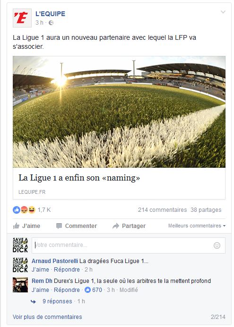The image size is (234, 327).
Task: Reply to Rem Dh's comment
Action: coord(67,290)
